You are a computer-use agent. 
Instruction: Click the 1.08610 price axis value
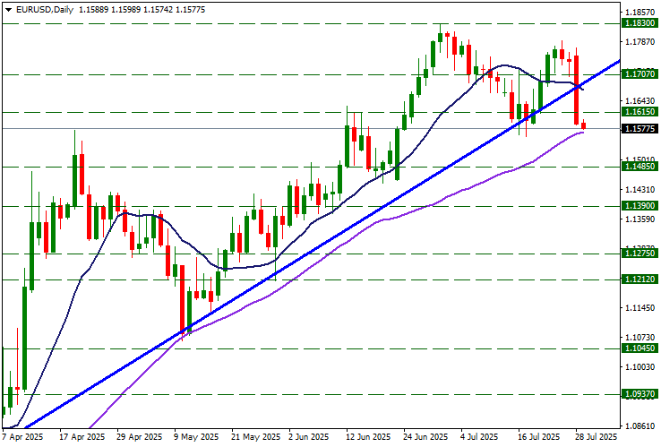point(640,426)
